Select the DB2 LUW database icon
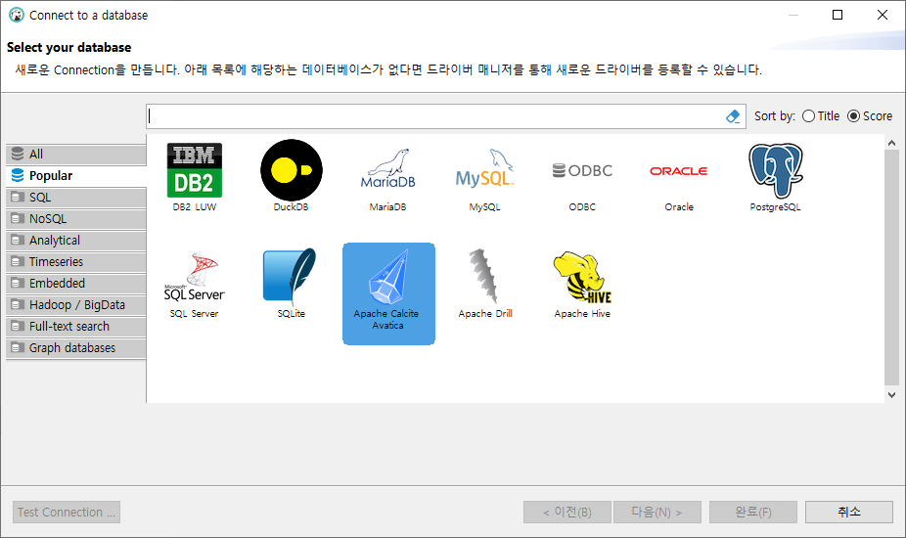 194,170
